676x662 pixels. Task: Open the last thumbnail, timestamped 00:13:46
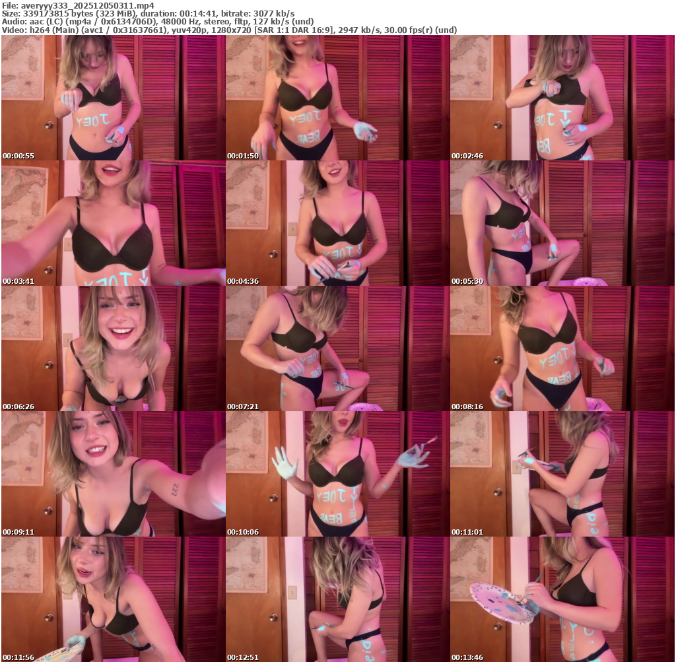pos(562,599)
